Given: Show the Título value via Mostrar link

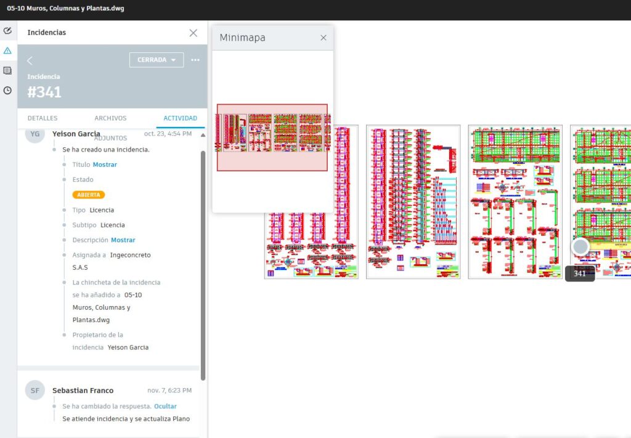Looking at the screenshot, I should click(x=105, y=164).
